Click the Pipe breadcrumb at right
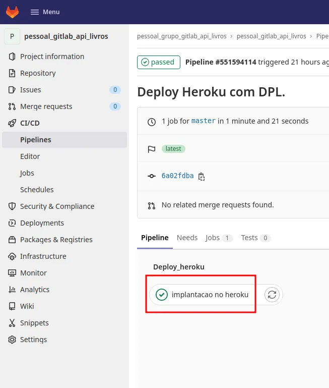 click(x=322, y=36)
